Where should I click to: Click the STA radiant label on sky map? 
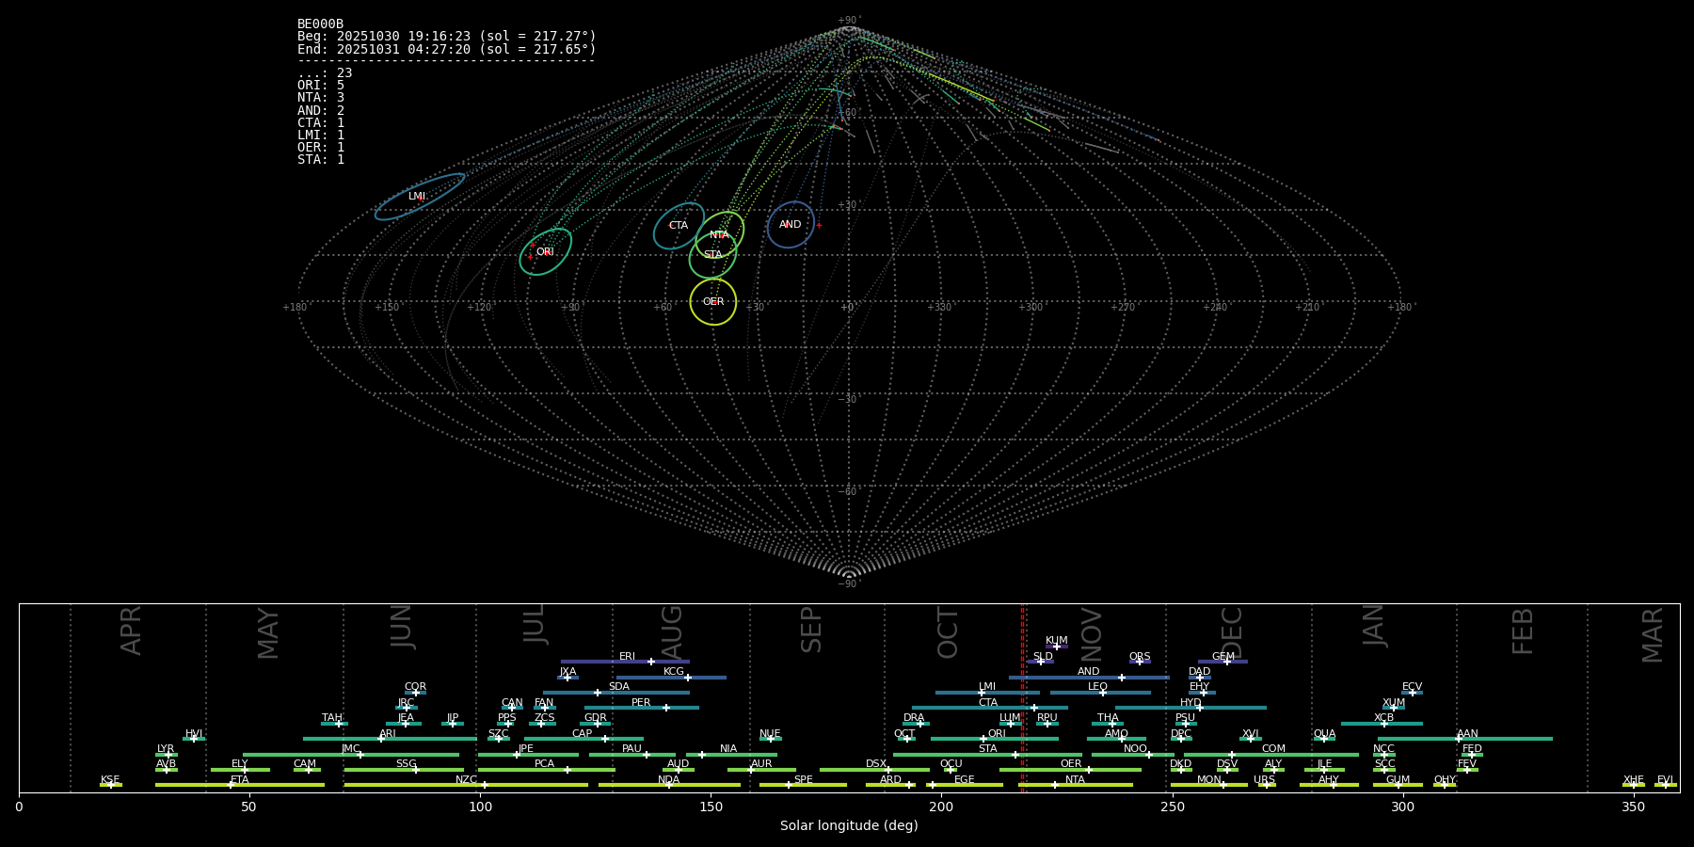(712, 255)
